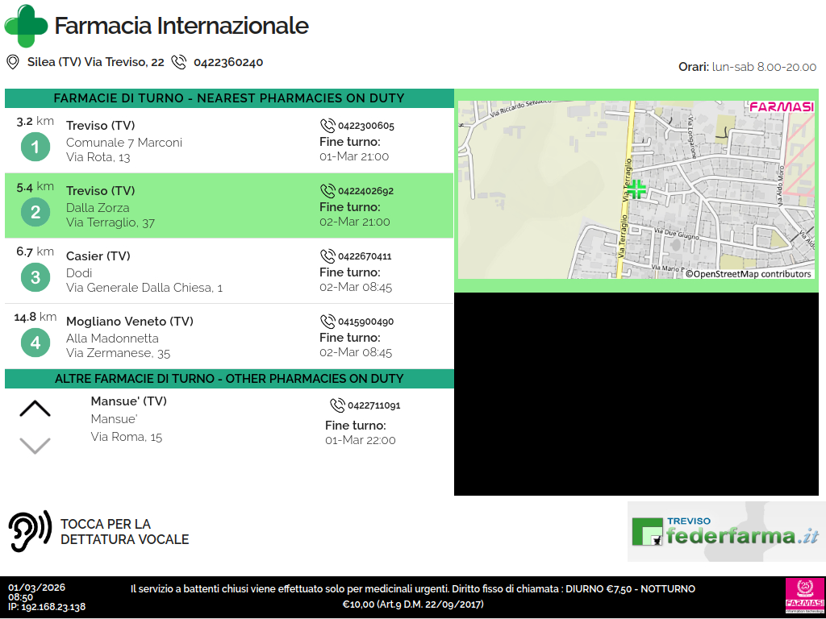Image resolution: width=826 pixels, height=619 pixels.
Task: Choose number 3 badge for Dodi pharmacy
Action: (35, 278)
